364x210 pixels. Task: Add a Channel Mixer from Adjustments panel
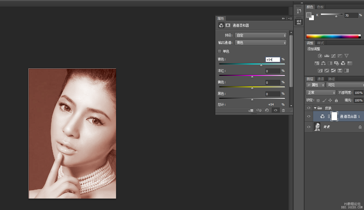click(x=343, y=63)
